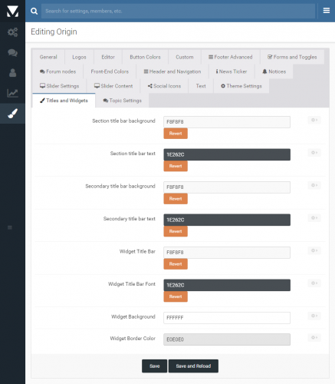This screenshot has height=384, width=335.
Task: Revert the Section title bar background color
Action: coord(176,134)
